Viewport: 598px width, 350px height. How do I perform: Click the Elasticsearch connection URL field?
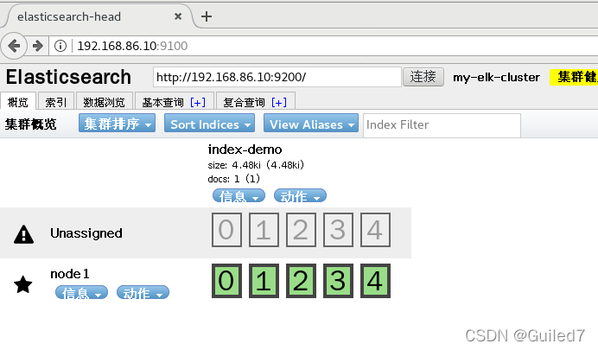click(x=277, y=77)
